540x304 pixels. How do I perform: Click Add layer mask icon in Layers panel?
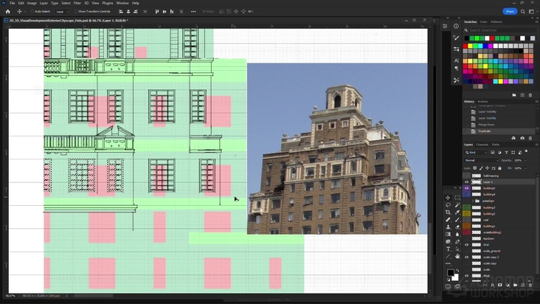point(499,285)
